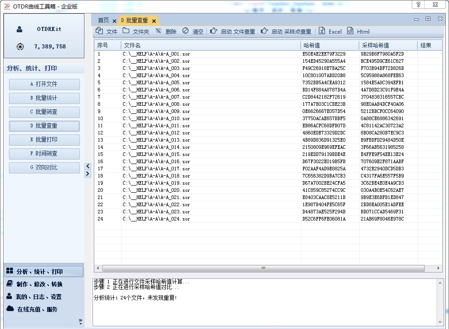Viewport: 449px width, 329px height.
Task: Switch to the 首页 tab
Action: 103,20
